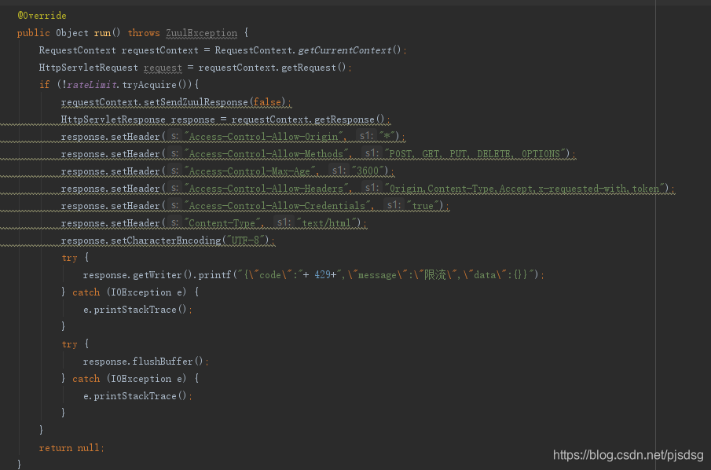Click the s1: parameter hint before "3600"
The image size is (711, 470).
[339, 171]
